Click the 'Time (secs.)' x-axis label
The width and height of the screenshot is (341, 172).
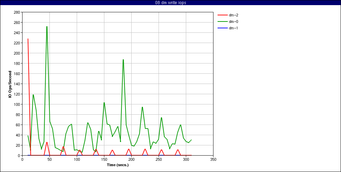tap(118, 165)
